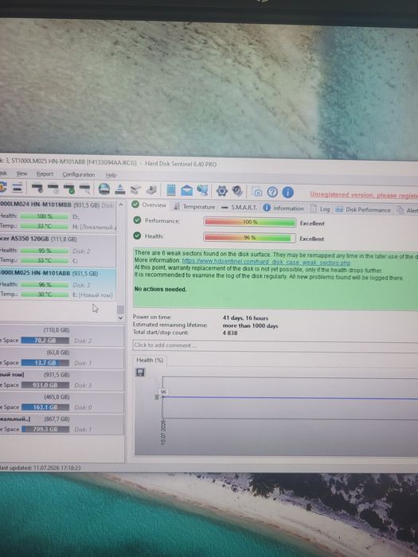Open the hdsentinel.com weak sectors link
The width and height of the screenshot is (418, 557).
[266, 262]
